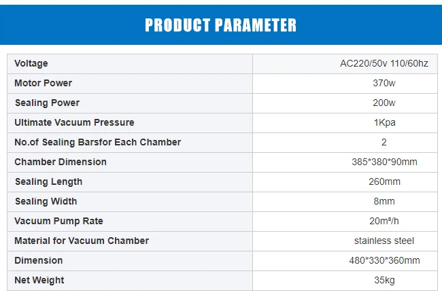Select the 8mm value cell
This screenshot has width=442, height=299.
(x=384, y=201)
